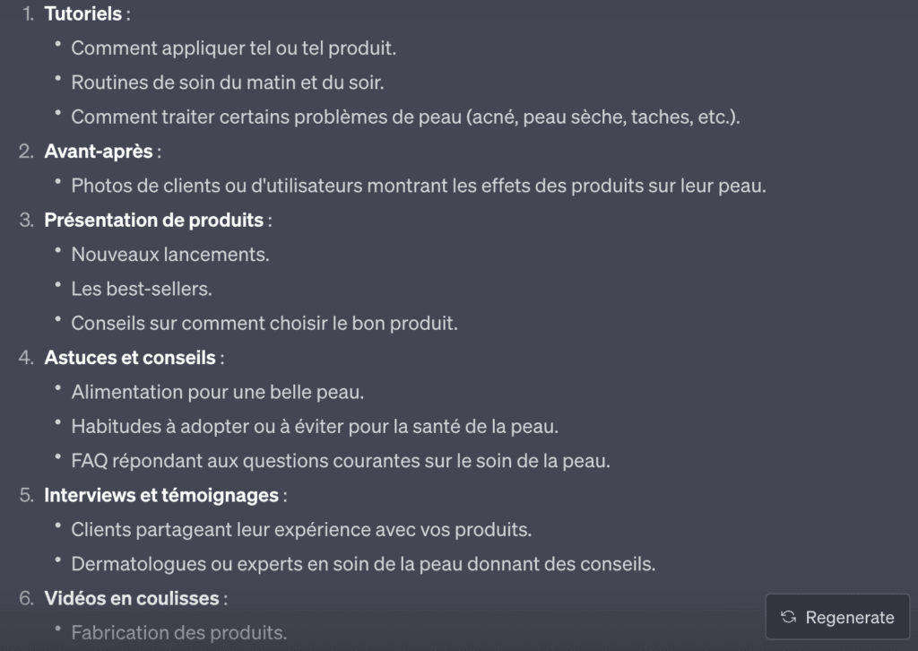The image size is (918, 651).
Task: Click the "Interviews et témoignages" heading
Action: click(x=161, y=495)
